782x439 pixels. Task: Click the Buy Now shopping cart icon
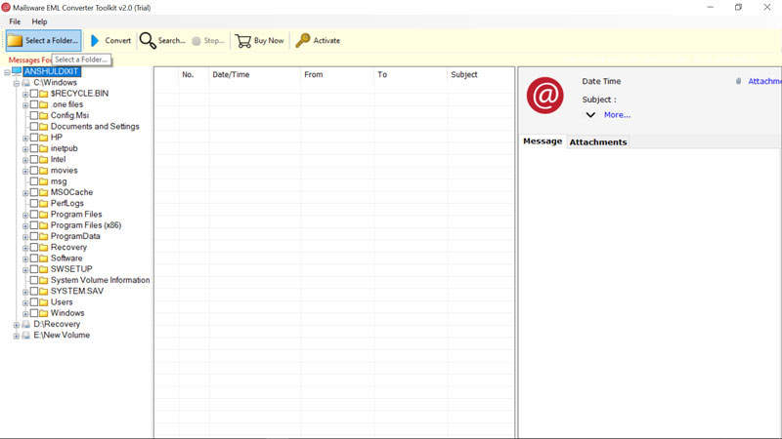coord(242,41)
